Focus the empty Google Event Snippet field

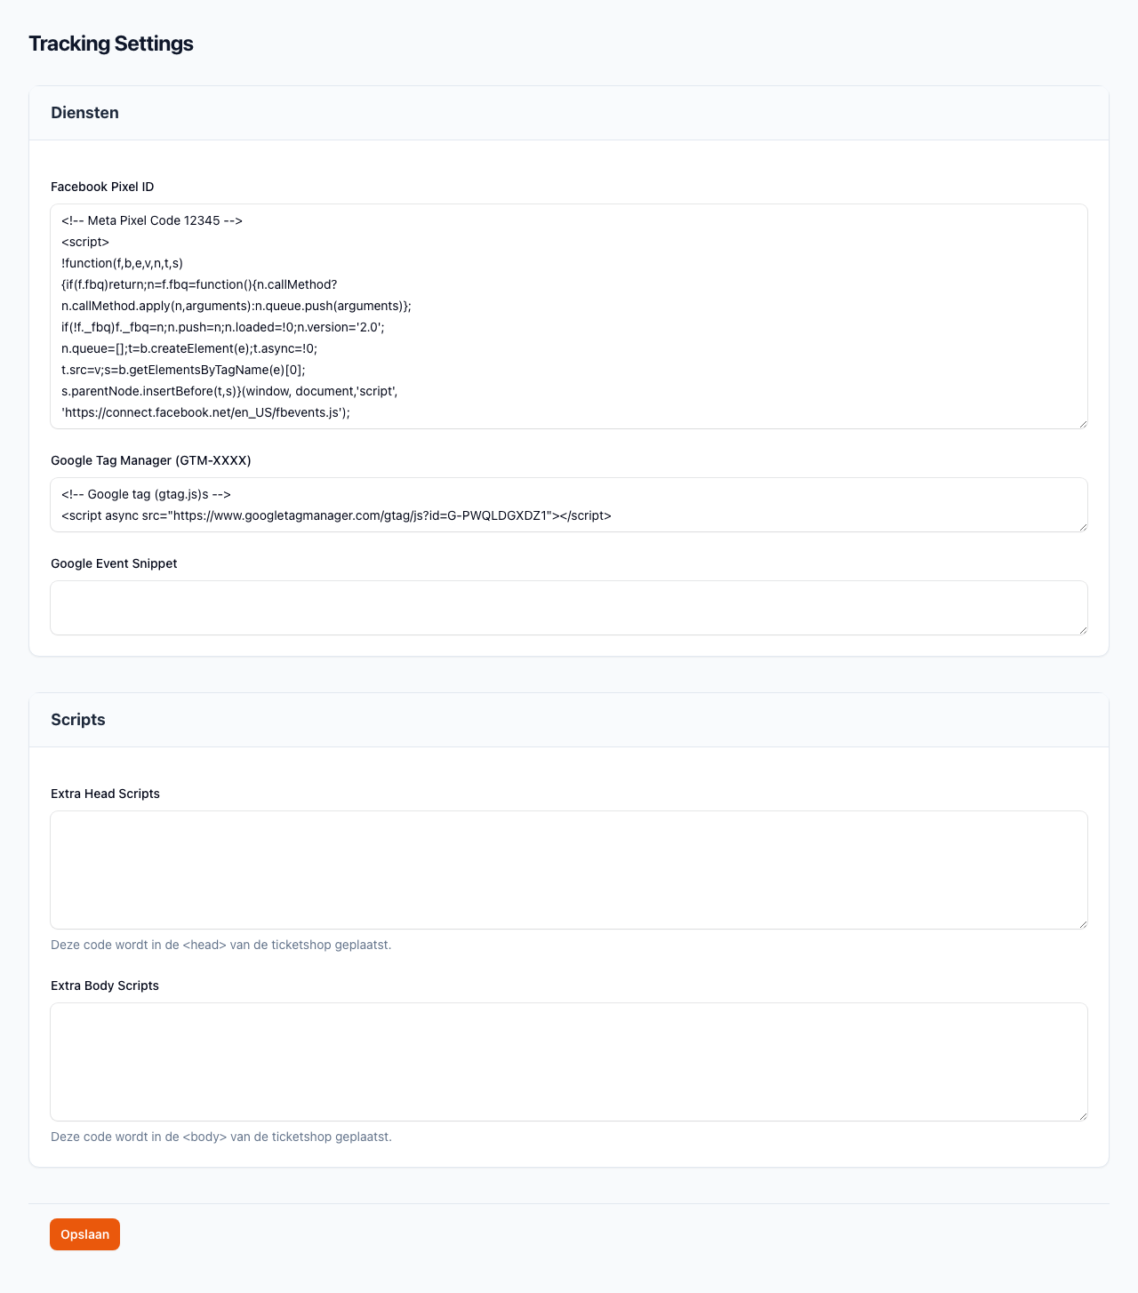click(569, 608)
